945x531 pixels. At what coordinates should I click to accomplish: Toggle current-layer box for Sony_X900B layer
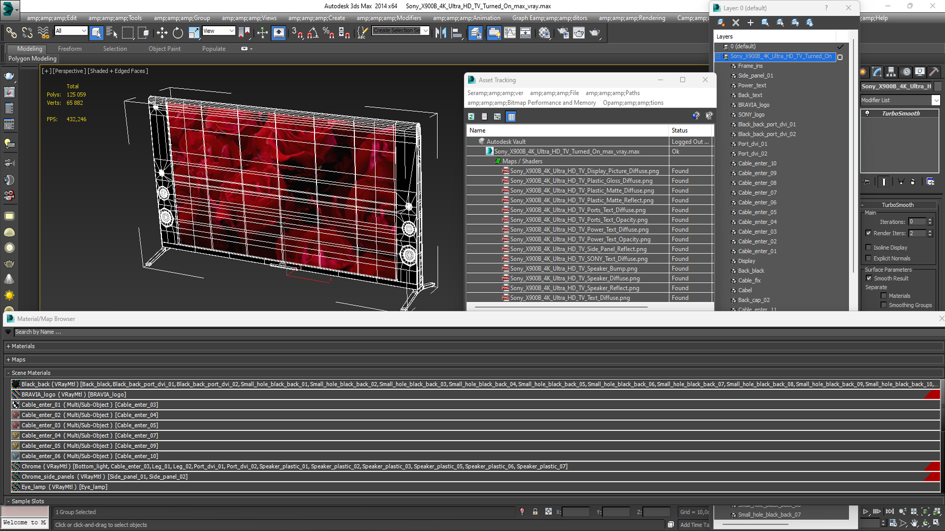coord(840,57)
